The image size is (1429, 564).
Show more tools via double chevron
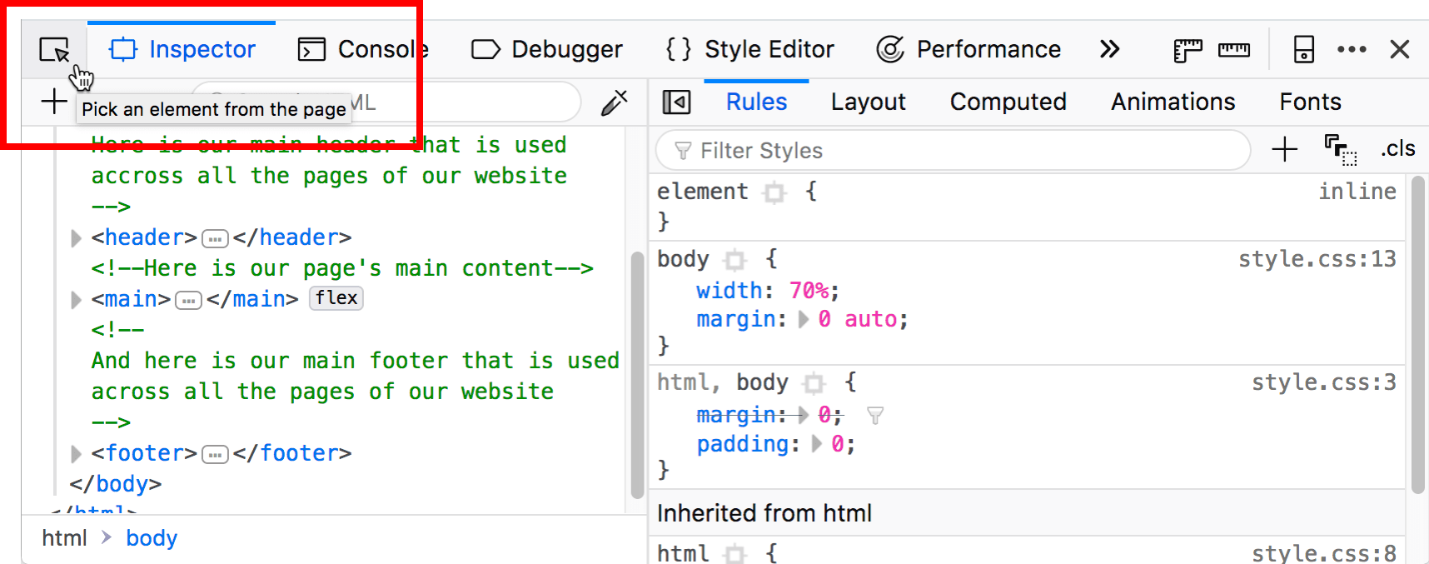1109,50
